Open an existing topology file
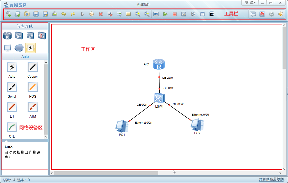 [27, 14]
